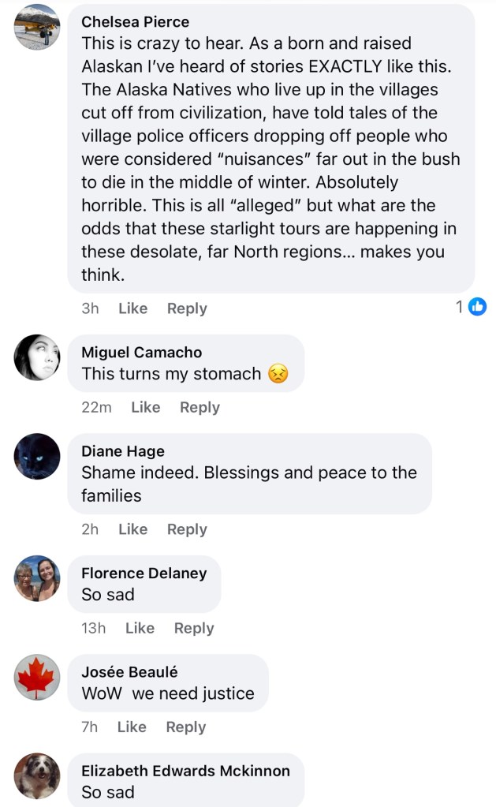The height and width of the screenshot is (807, 496).
Task: Open Chelsea Pierce's name link
Action: pyautogui.click(x=135, y=21)
